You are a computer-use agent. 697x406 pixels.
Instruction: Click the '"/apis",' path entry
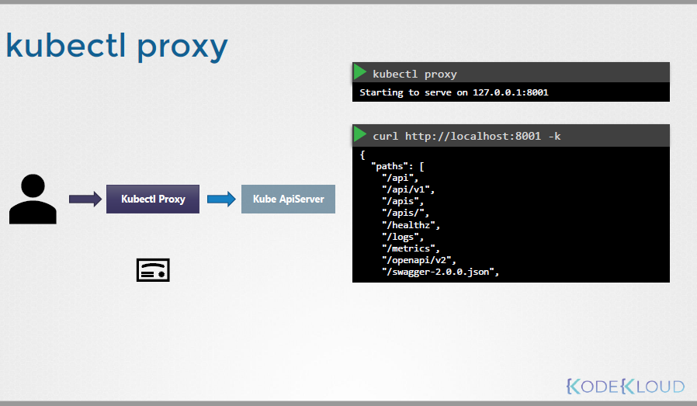point(403,201)
